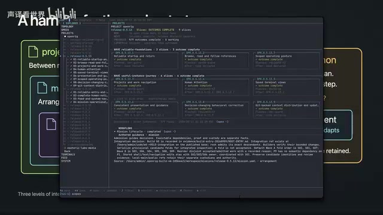Click the Source mission.yaml path line
The height and width of the screenshot is (215, 383).
pos(195,161)
